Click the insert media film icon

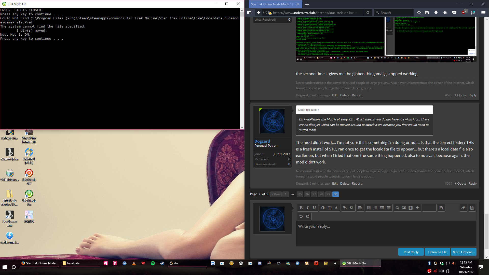coord(411,208)
